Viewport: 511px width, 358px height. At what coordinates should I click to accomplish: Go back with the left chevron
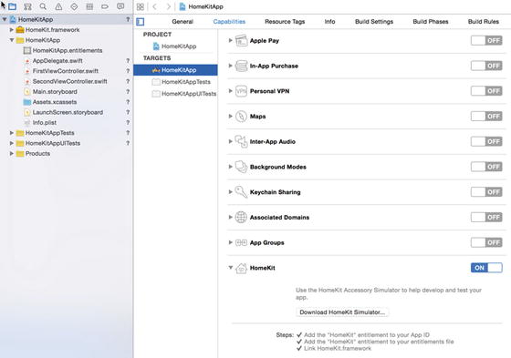coord(155,7)
